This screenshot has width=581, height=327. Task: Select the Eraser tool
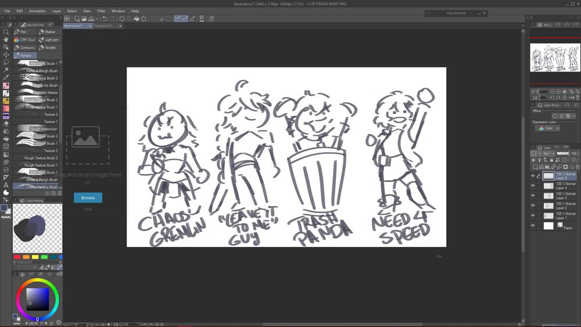click(x=6, y=123)
